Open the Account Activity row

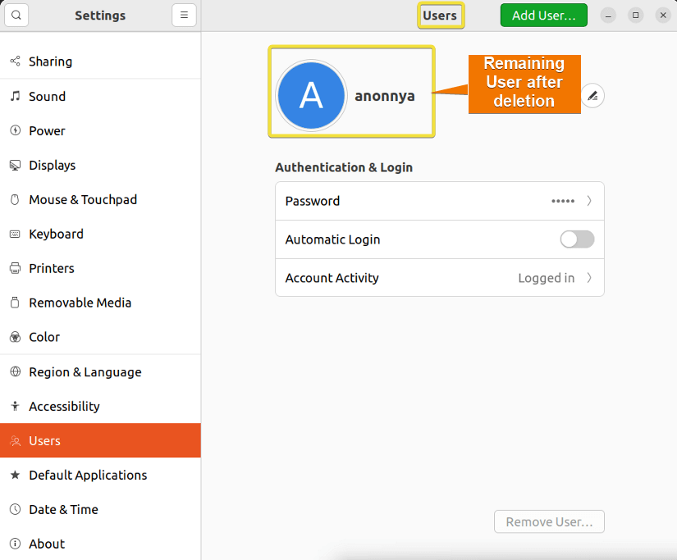tap(440, 278)
